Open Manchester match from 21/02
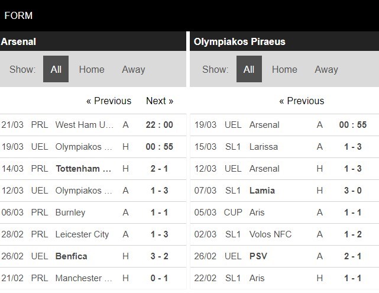Screen dimensions: 379x293 (x=85, y=278)
